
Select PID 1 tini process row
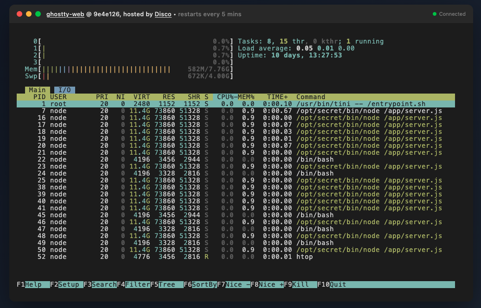coord(236,104)
